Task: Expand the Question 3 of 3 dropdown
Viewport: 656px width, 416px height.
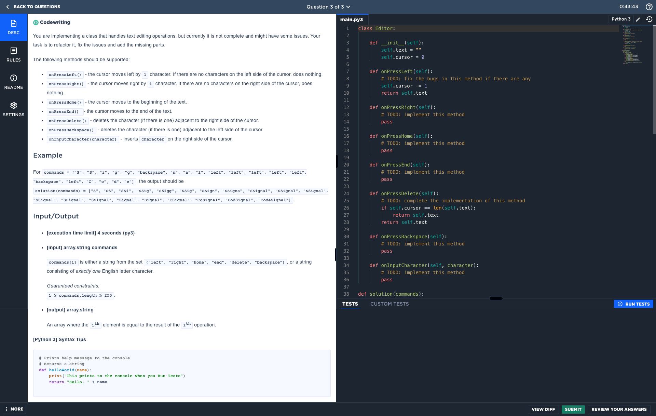Action: pyautogui.click(x=328, y=7)
